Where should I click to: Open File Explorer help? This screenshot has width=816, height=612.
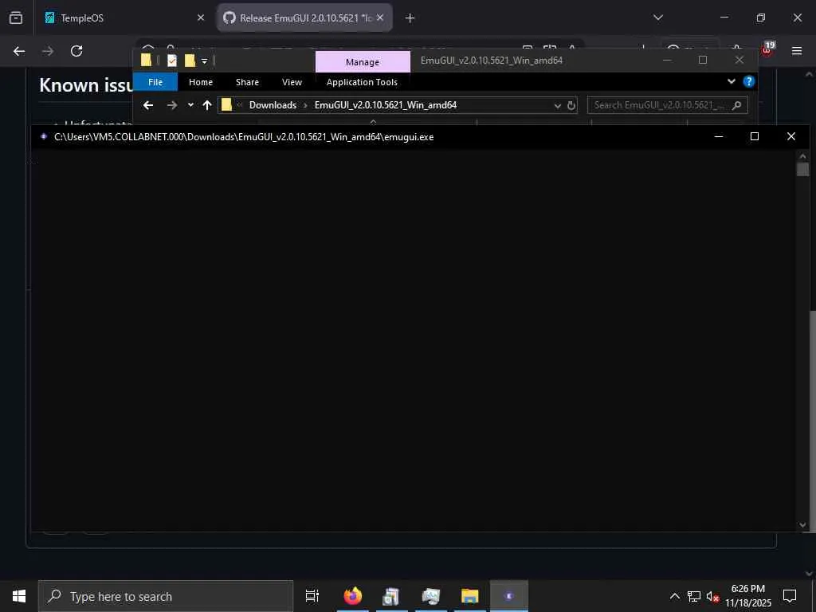(749, 81)
